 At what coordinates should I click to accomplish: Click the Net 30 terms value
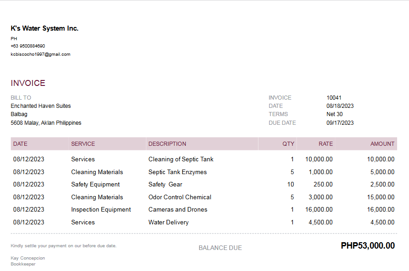click(x=334, y=114)
